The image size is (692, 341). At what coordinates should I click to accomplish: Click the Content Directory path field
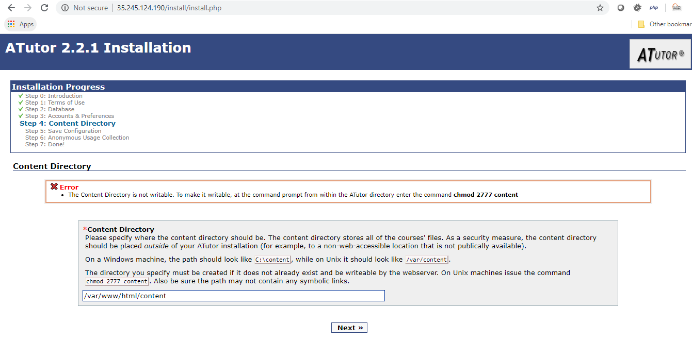tap(234, 296)
